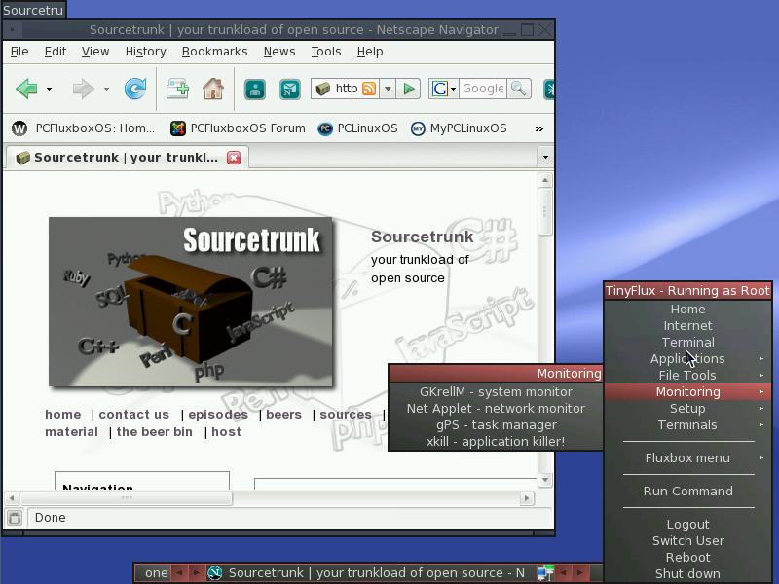Screen dimensions: 779x584
Task: Open the Help menu
Action: pos(370,52)
